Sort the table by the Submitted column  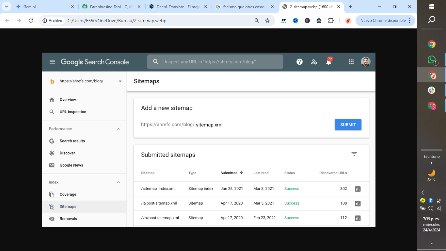232,173
